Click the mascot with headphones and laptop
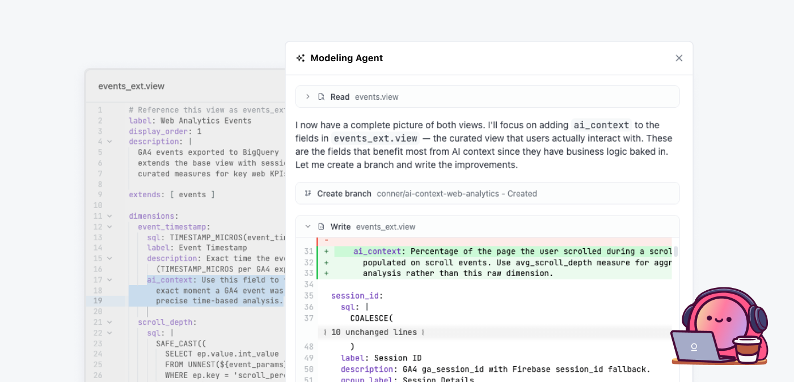 point(720,327)
